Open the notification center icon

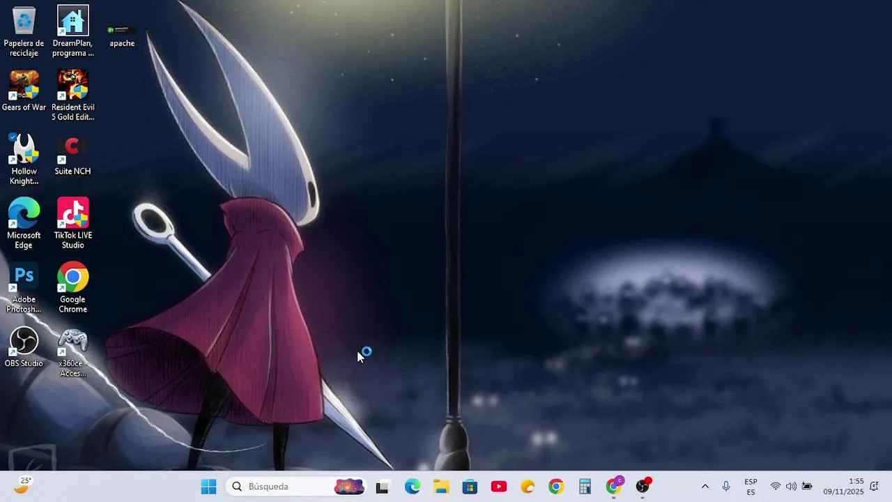(x=874, y=487)
